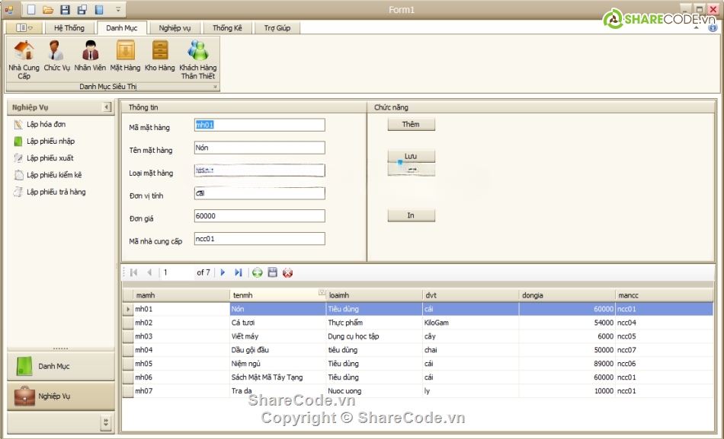Viewport: 724px width, 439px height.
Task: Open Khách Hàng Thân Thiết customers icon
Action: [198, 60]
